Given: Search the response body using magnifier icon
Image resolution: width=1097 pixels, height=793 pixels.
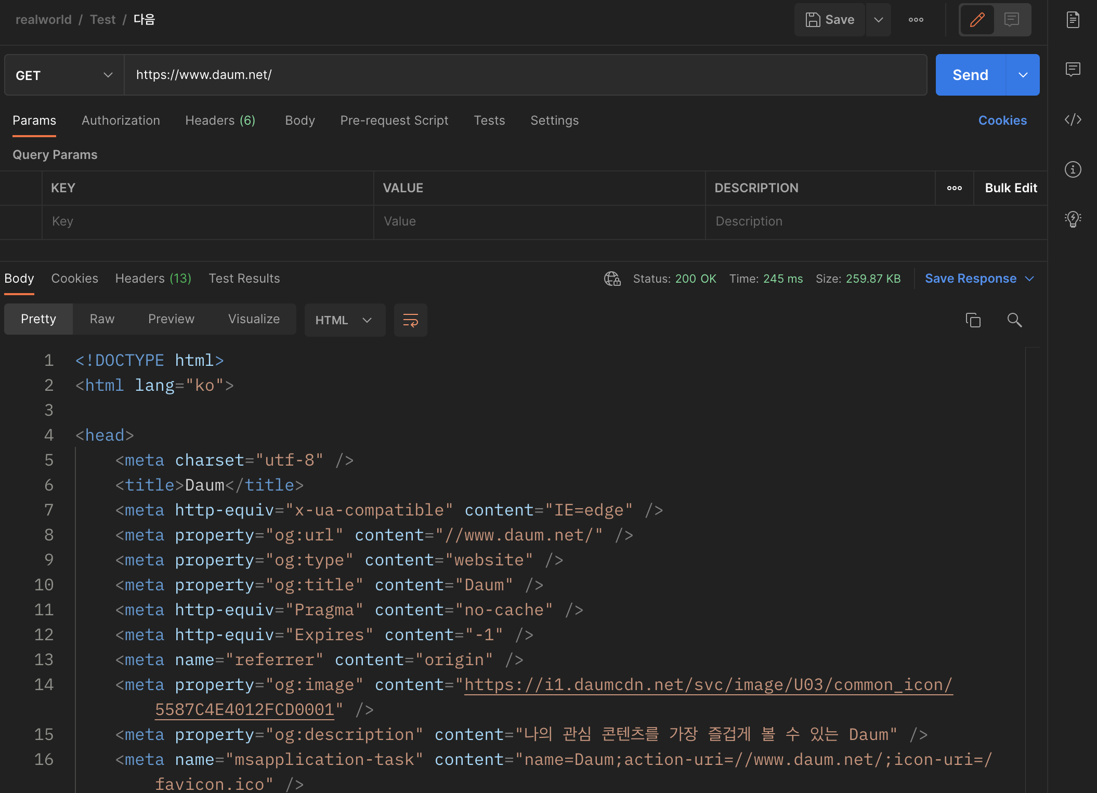Looking at the screenshot, I should [x=1014, y=320].
